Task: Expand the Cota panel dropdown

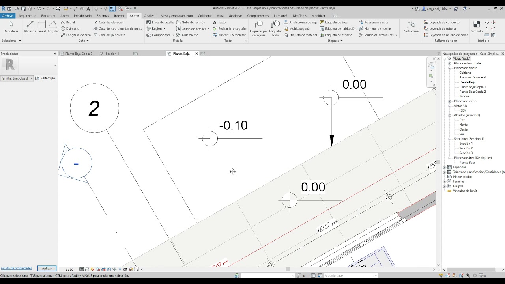Action: pyautogui.click(x=83, y=41)
